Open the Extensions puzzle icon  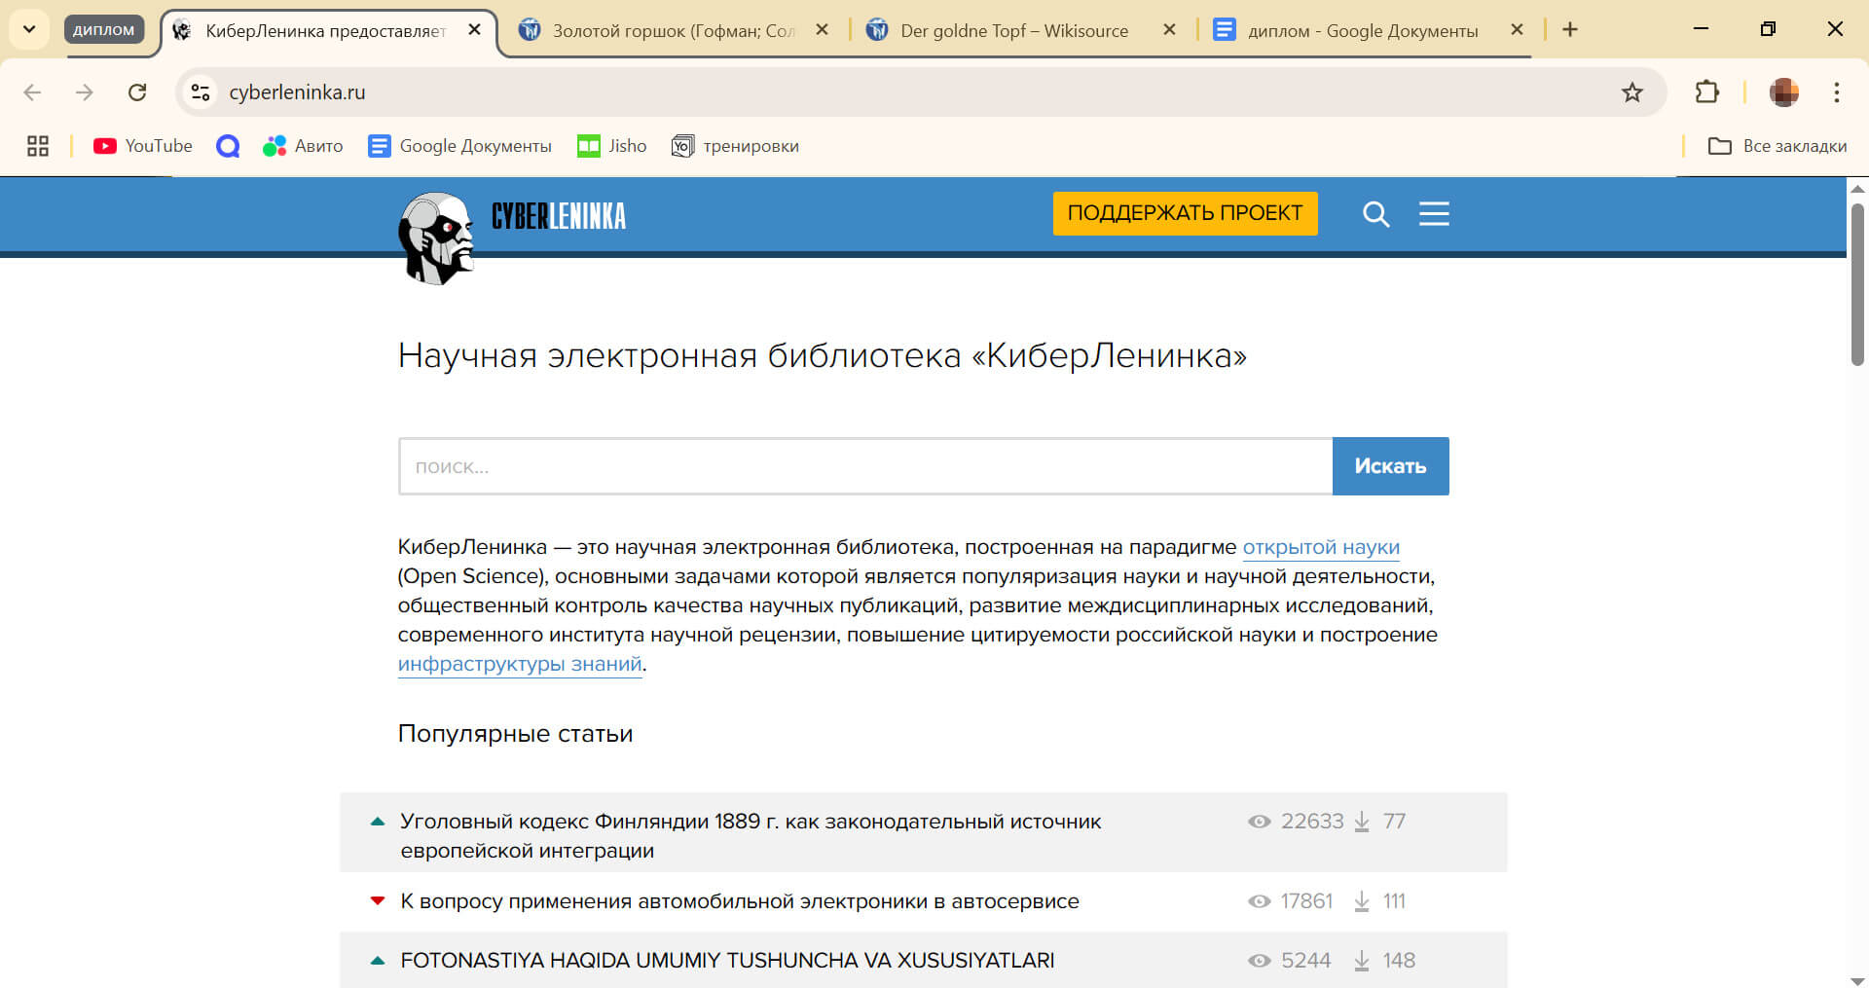pyautogui.click(x=1706, y=92)
